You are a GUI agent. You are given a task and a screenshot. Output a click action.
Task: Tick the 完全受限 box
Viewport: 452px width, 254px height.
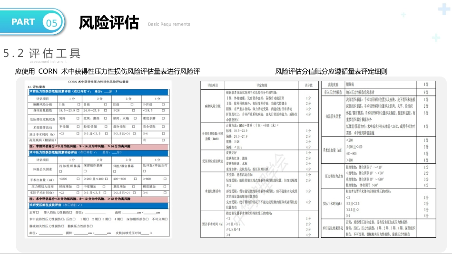click(163, 127)
